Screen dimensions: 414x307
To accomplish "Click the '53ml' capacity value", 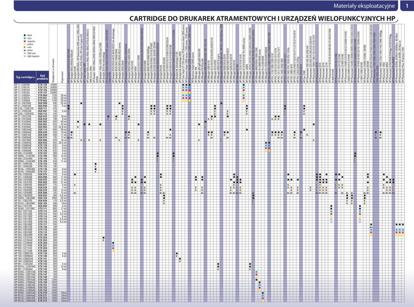I will (64, 293).
